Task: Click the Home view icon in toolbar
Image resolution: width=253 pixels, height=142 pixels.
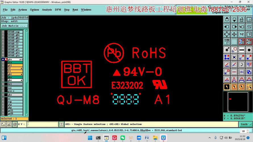Action: pyautogui.click(x=242, y=20)
